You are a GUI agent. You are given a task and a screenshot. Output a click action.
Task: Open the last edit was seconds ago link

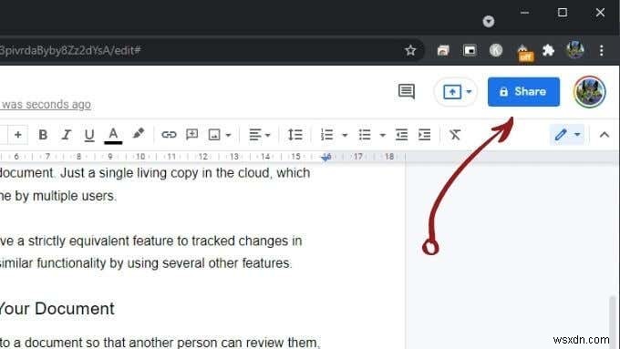pos(46,105)
